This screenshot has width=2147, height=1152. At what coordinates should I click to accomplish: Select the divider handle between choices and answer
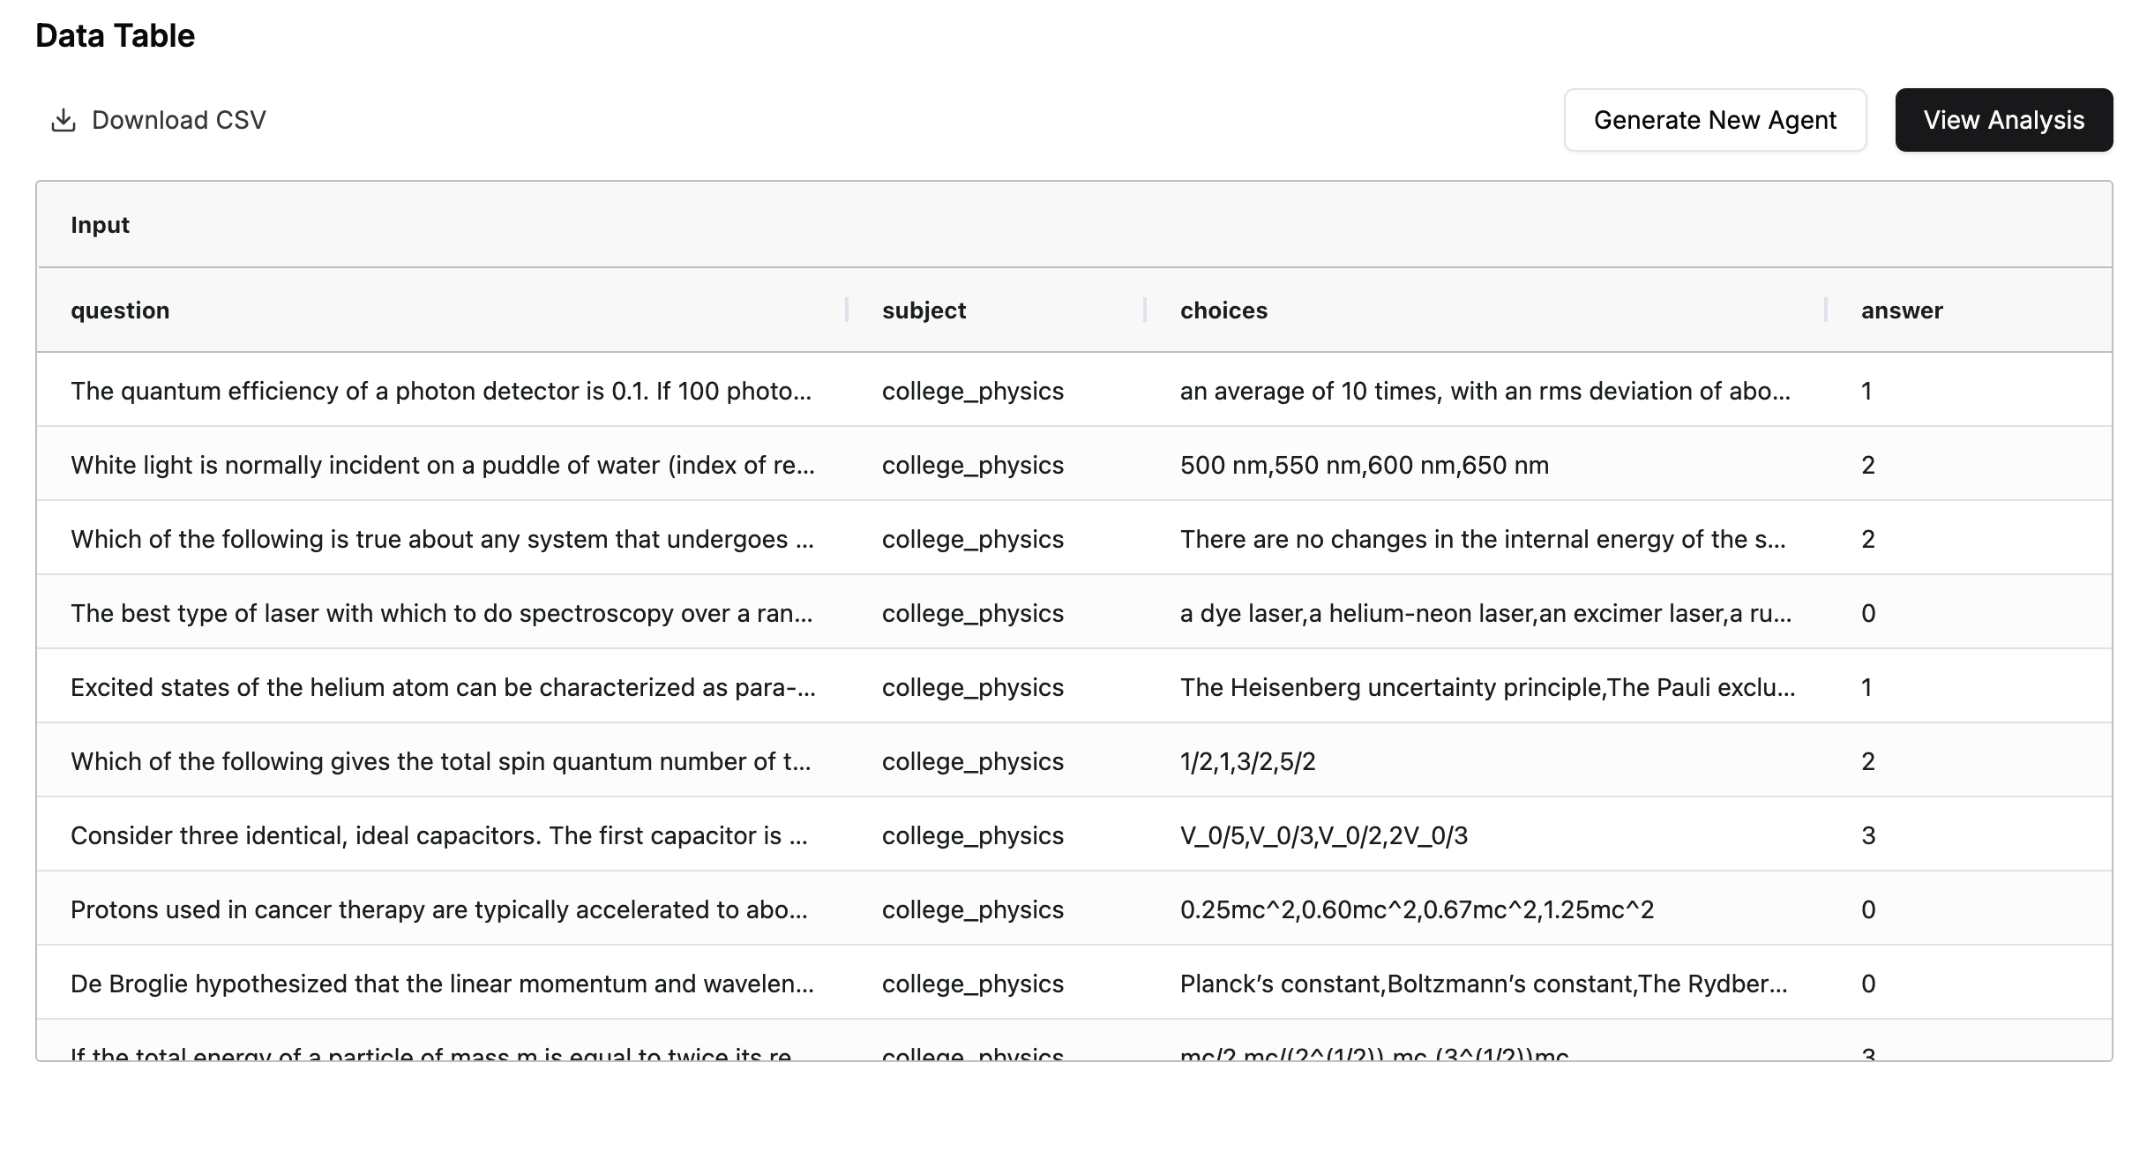(x=1826, y=310)
